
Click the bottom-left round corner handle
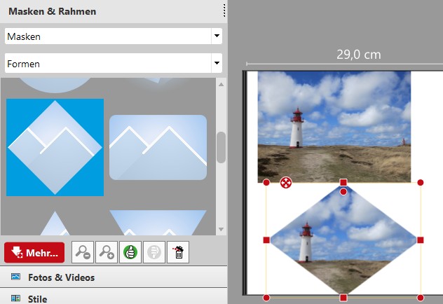pos(266,298)
